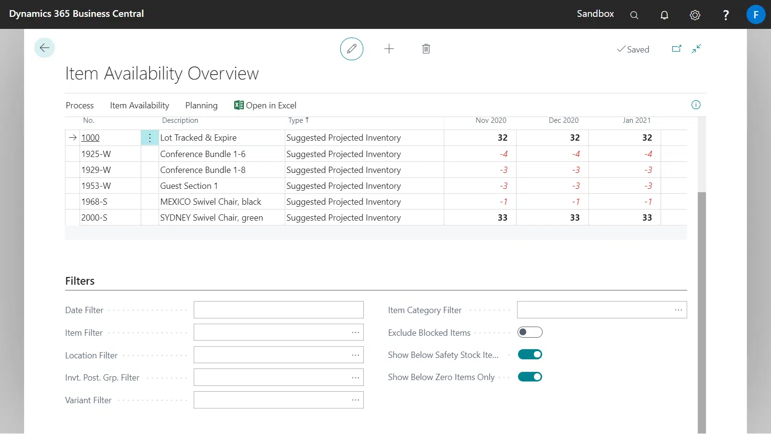This screenshot has width=771, height=434.
Task: Click the plus icon to add new
Action: [389, 49]
